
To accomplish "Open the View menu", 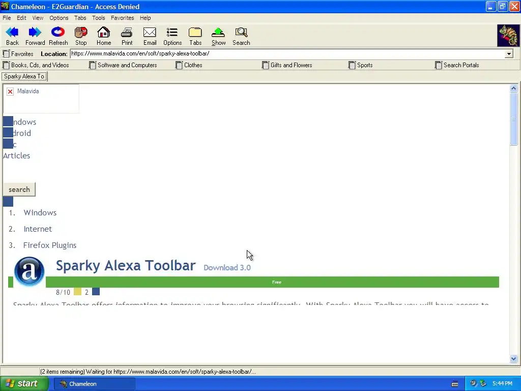I will point(38,18).
